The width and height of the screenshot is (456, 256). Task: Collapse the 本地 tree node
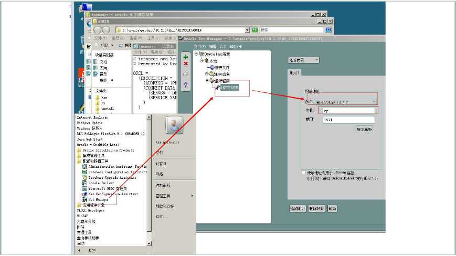202,61
